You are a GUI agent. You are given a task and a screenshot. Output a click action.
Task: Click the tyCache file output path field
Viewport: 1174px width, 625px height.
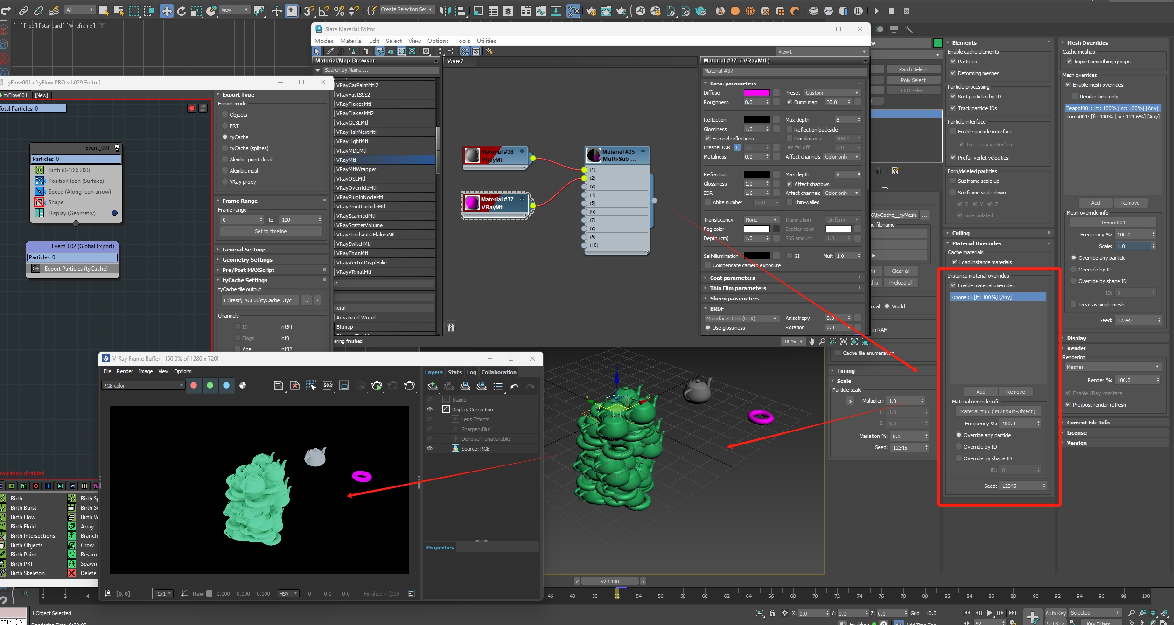(259, 300)
